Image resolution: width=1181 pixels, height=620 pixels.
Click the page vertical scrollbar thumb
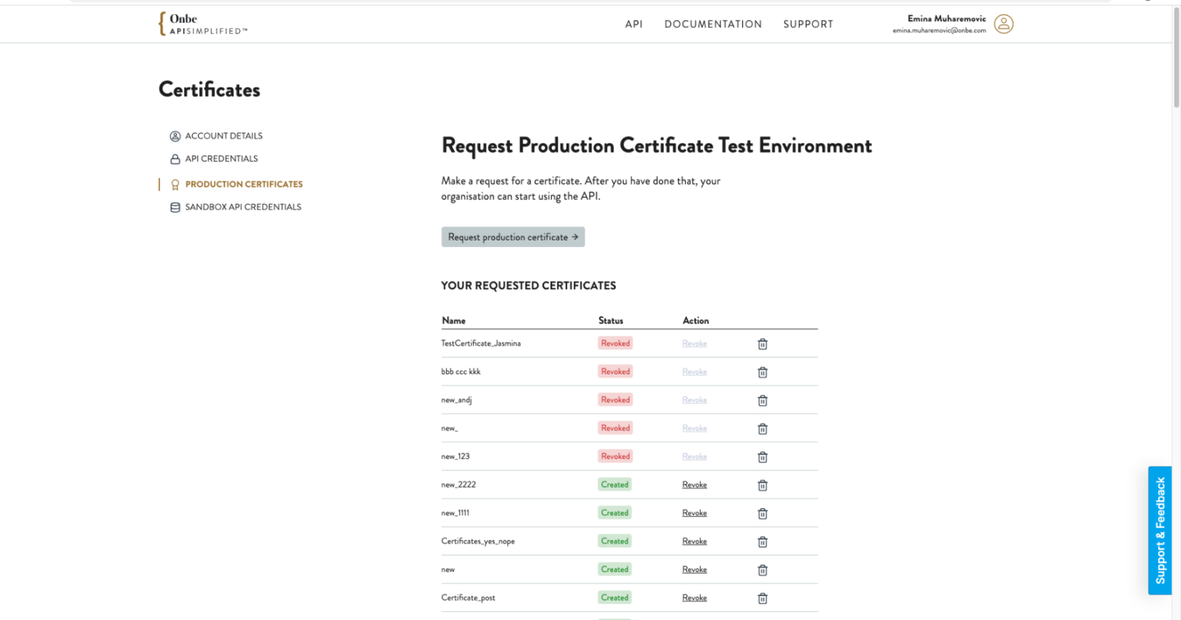point(1176,59)
